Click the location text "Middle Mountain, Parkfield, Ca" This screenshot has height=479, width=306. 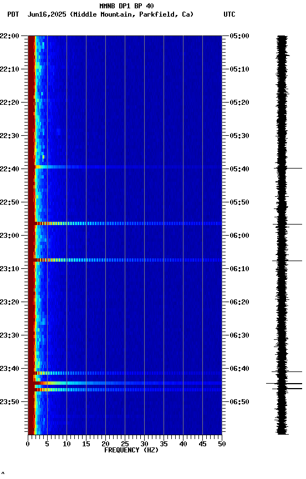[x=132, y=14]
